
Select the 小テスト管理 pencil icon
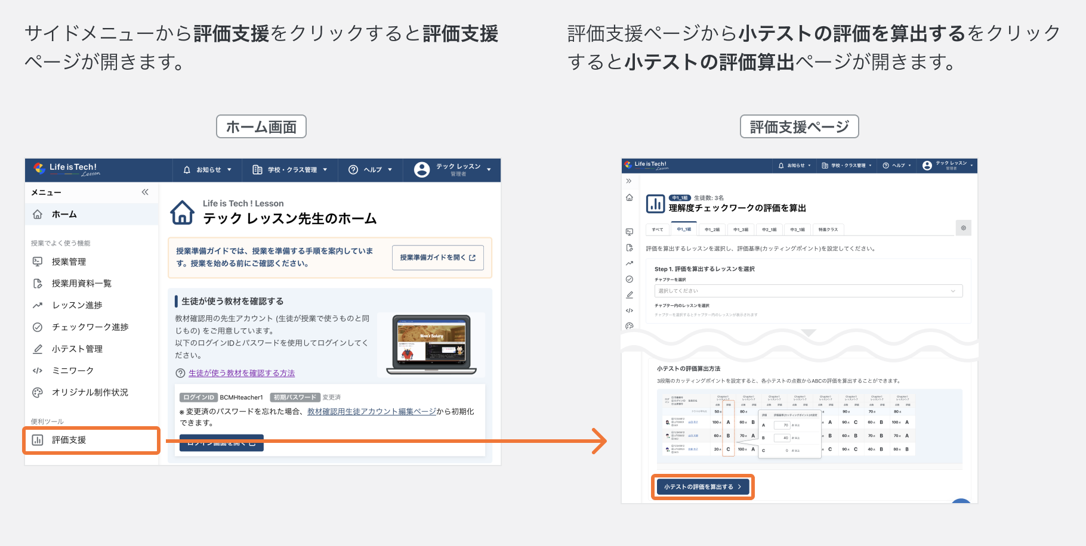pyautogui.click(x=38, y=348)
